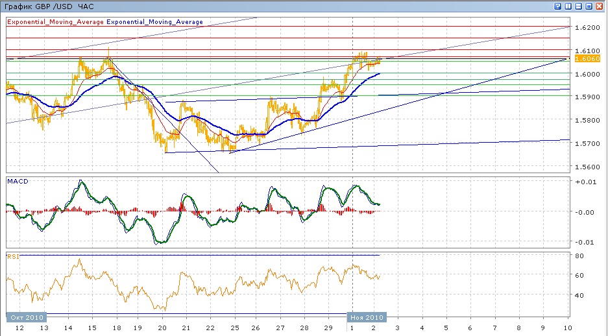
Task: Click date 20 on the time axis
Action: click(x=162, y=328)
